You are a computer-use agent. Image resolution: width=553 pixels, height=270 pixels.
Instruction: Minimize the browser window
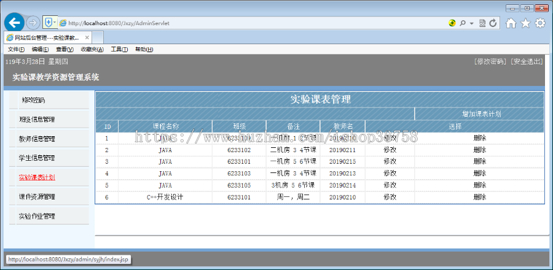click(x=512, y=8)
